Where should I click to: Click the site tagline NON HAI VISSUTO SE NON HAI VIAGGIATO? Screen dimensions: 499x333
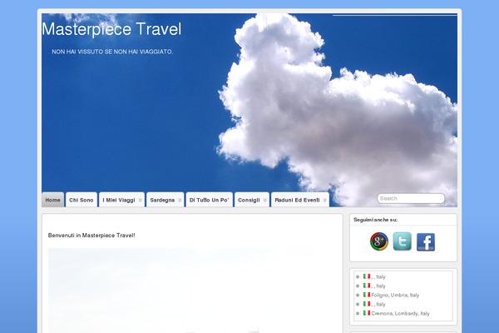coord(112,52)
